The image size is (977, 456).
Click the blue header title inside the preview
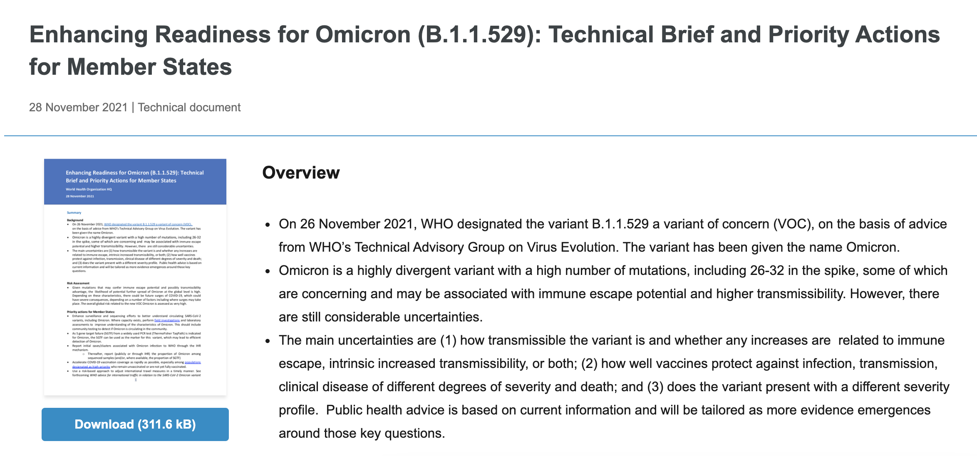click(134, 177)
